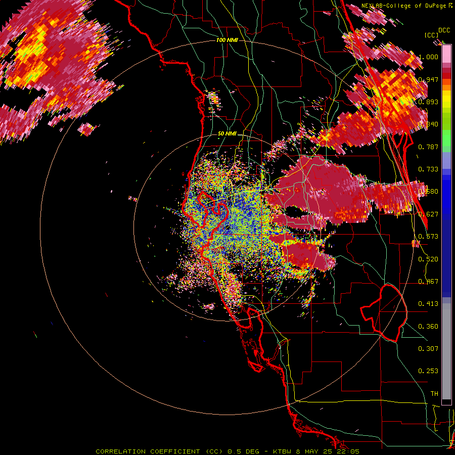Select the 0.627 legend value
The image size is (455, 455).
(x=428, y=214)
